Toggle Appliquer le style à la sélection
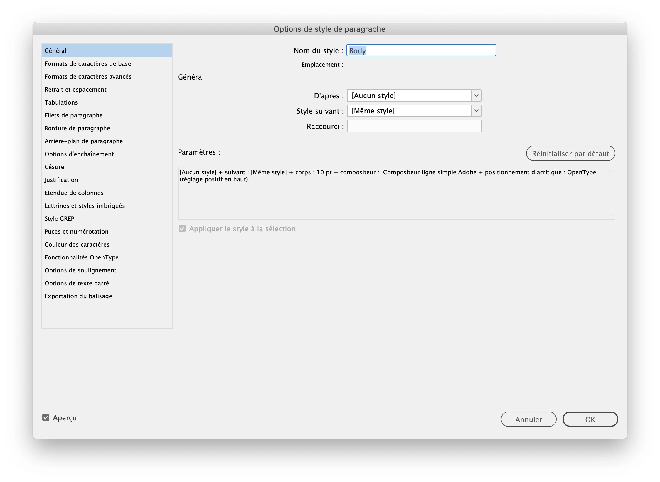660x482 pixels. [x=182, y=229]
